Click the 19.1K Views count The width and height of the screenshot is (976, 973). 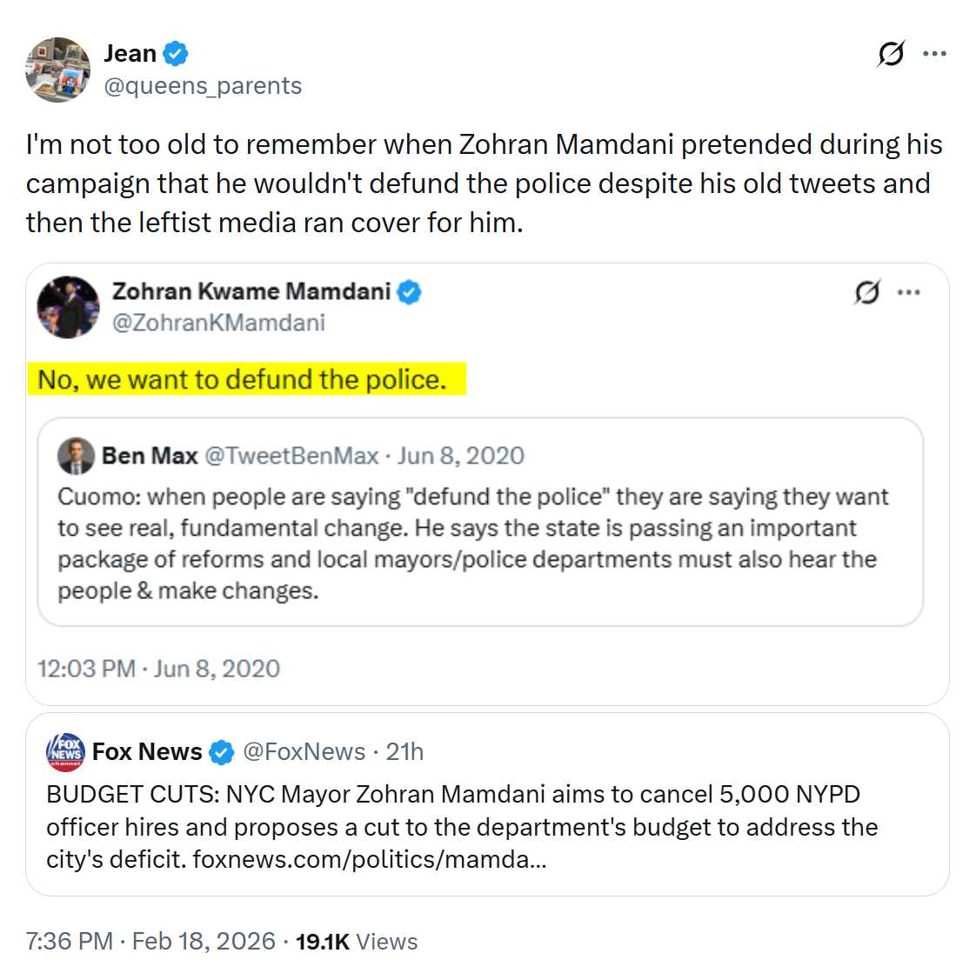(357, 941)
